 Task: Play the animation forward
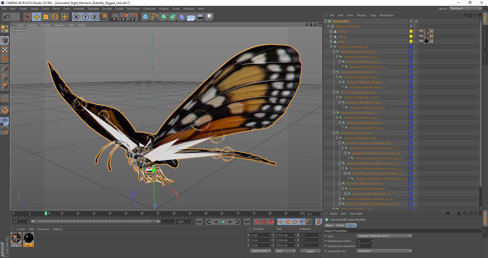click(223, 222)
